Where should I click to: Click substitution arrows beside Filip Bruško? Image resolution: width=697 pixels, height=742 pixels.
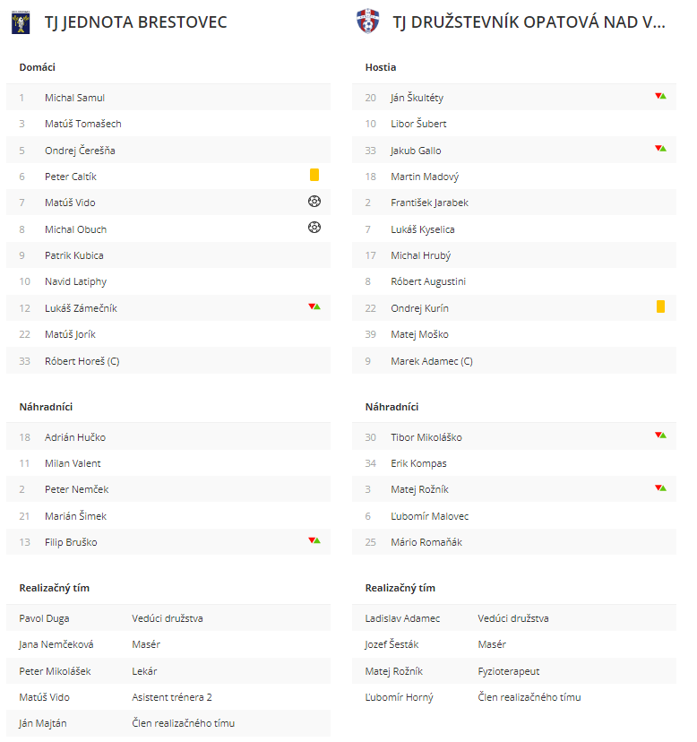(x=314, y=540)
